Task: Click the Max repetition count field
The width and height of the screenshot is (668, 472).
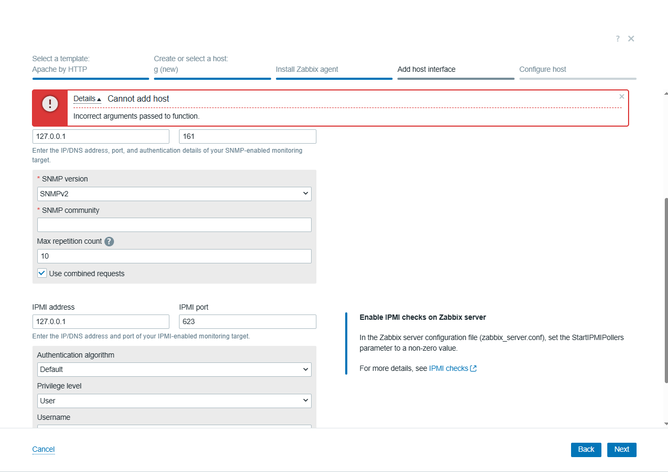Action: pyautogui.click(x=174, y=256)
